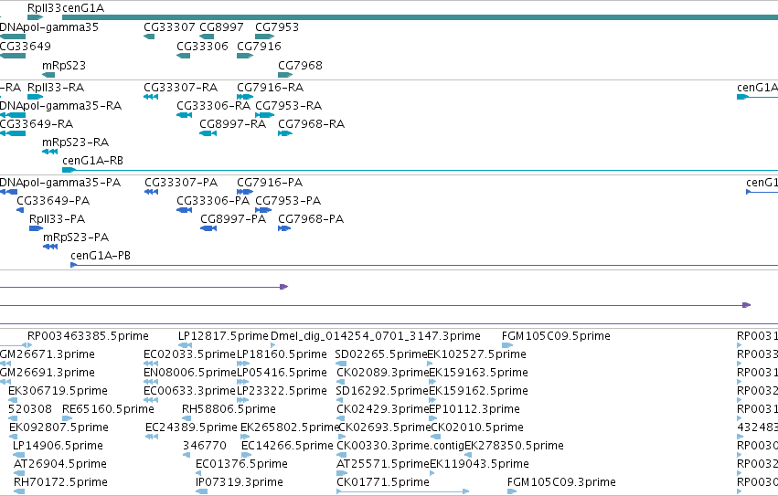
Task: Click the RP003463385.5prime EST label
Action: (x=88, y=336)
